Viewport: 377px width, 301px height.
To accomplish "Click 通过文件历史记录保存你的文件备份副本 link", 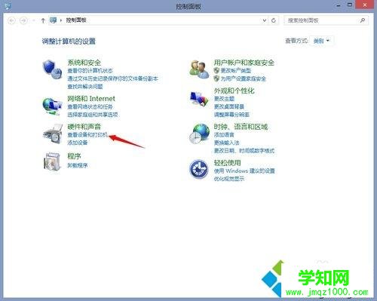I will [112, 78].
